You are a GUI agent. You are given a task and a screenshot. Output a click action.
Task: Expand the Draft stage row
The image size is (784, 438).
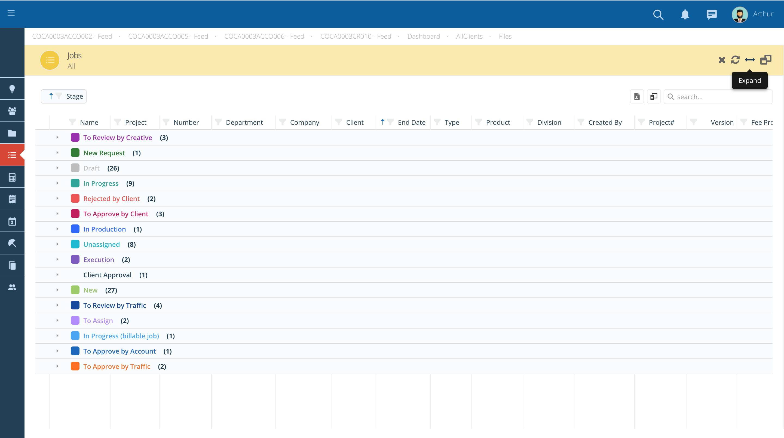(x=57, y=168)
